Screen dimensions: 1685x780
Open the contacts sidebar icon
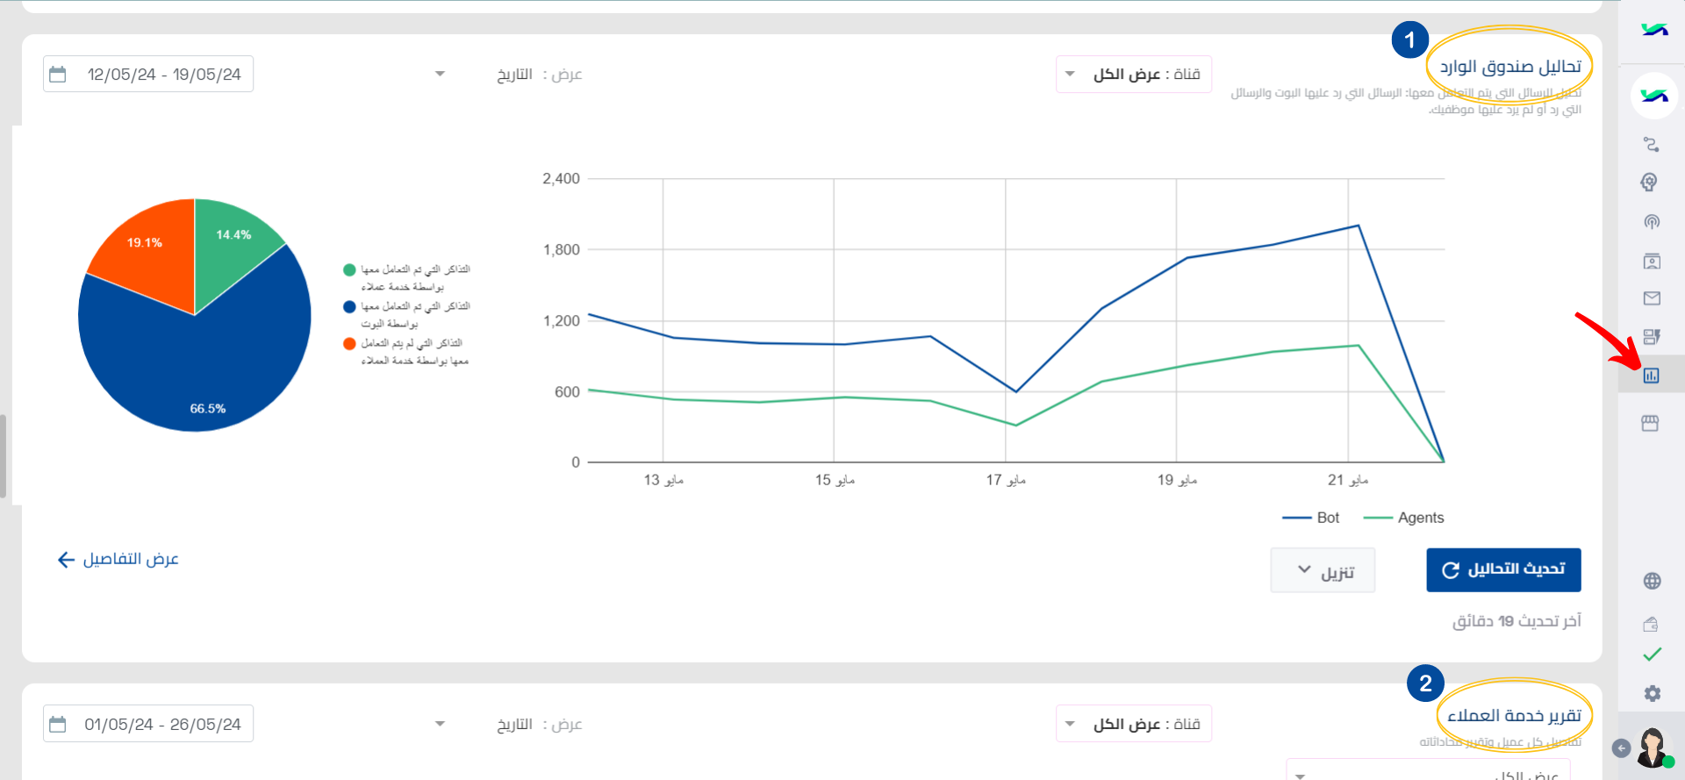click(1651, 261)
